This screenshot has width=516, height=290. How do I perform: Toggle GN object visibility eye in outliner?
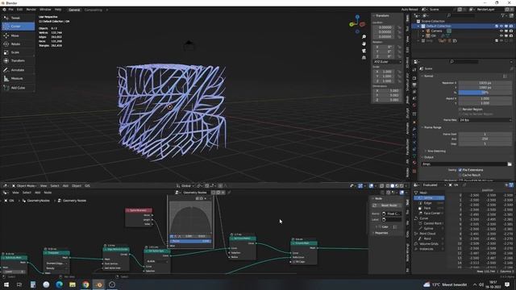pos(501,35)
